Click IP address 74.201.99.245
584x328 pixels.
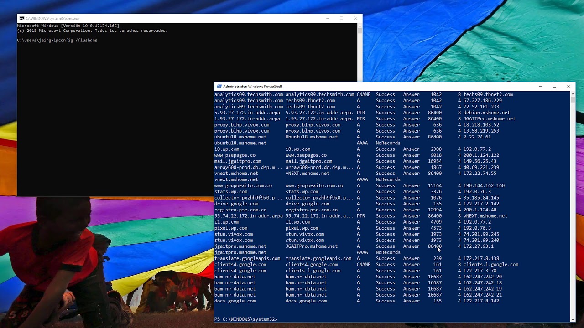coord(481,234)
